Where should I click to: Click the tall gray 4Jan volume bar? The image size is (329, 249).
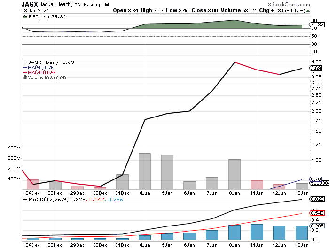pos(145,171)
